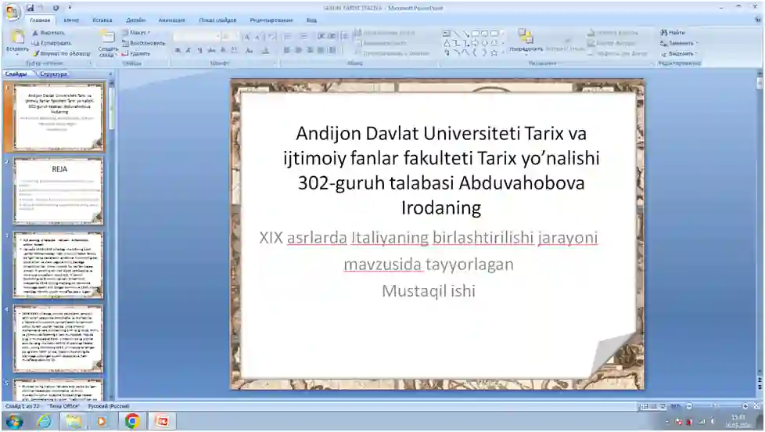Click the decrease indent icon
The image size is (765, 432).
[321, 37]
